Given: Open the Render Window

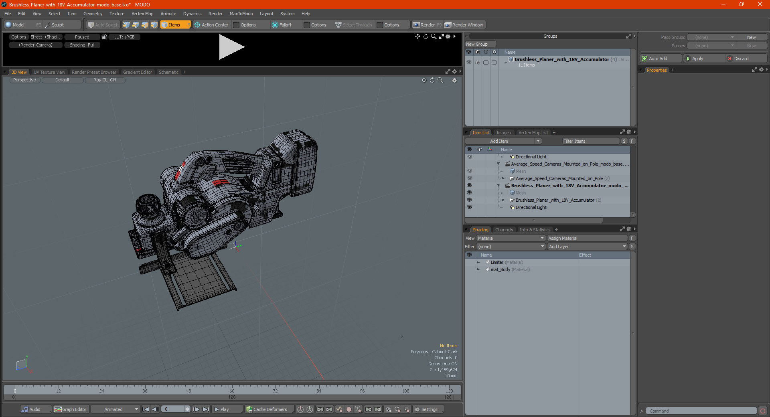Looking at the screenshot, I should (x=464, y=25).
